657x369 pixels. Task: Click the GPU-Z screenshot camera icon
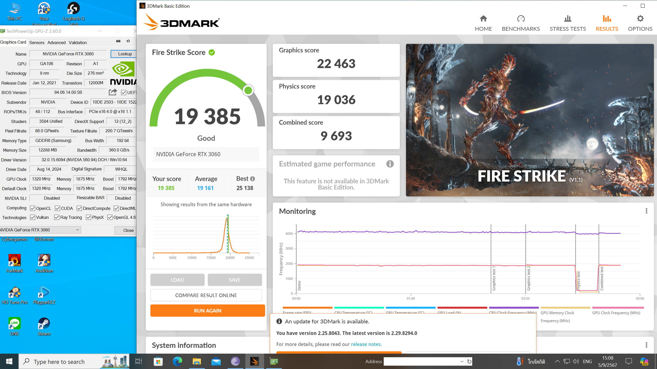click(118, 41)
